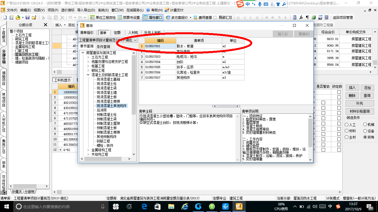Click Sogou input method S icon at top
The height and width of the screenshot is (212, 378).
click(x=241, y=4)
